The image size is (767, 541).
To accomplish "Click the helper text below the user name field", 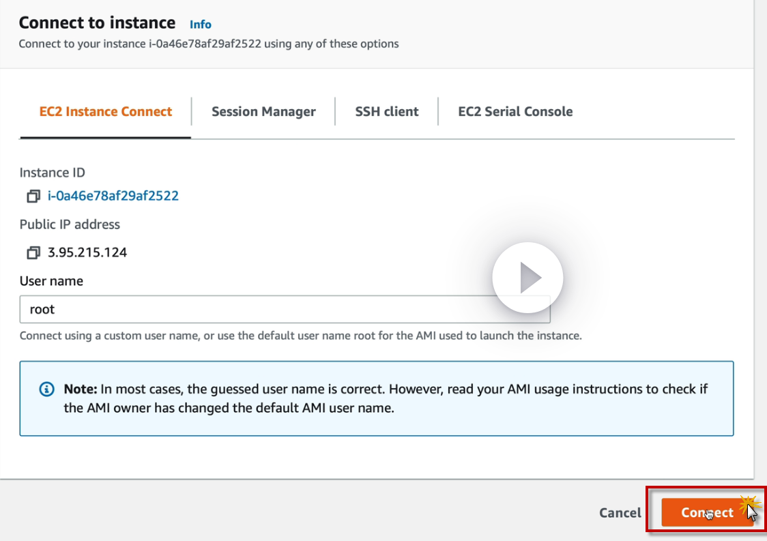I will pos(300,336).
